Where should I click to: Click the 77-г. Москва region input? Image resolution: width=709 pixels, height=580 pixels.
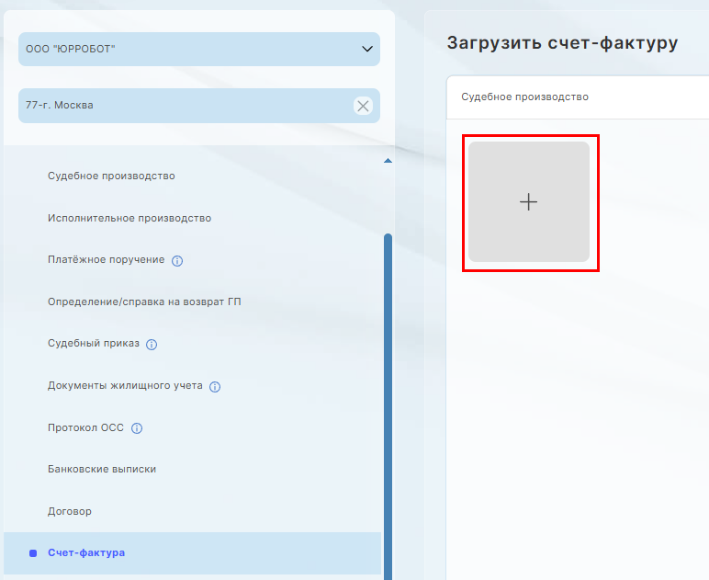click(x=184, y=106)
